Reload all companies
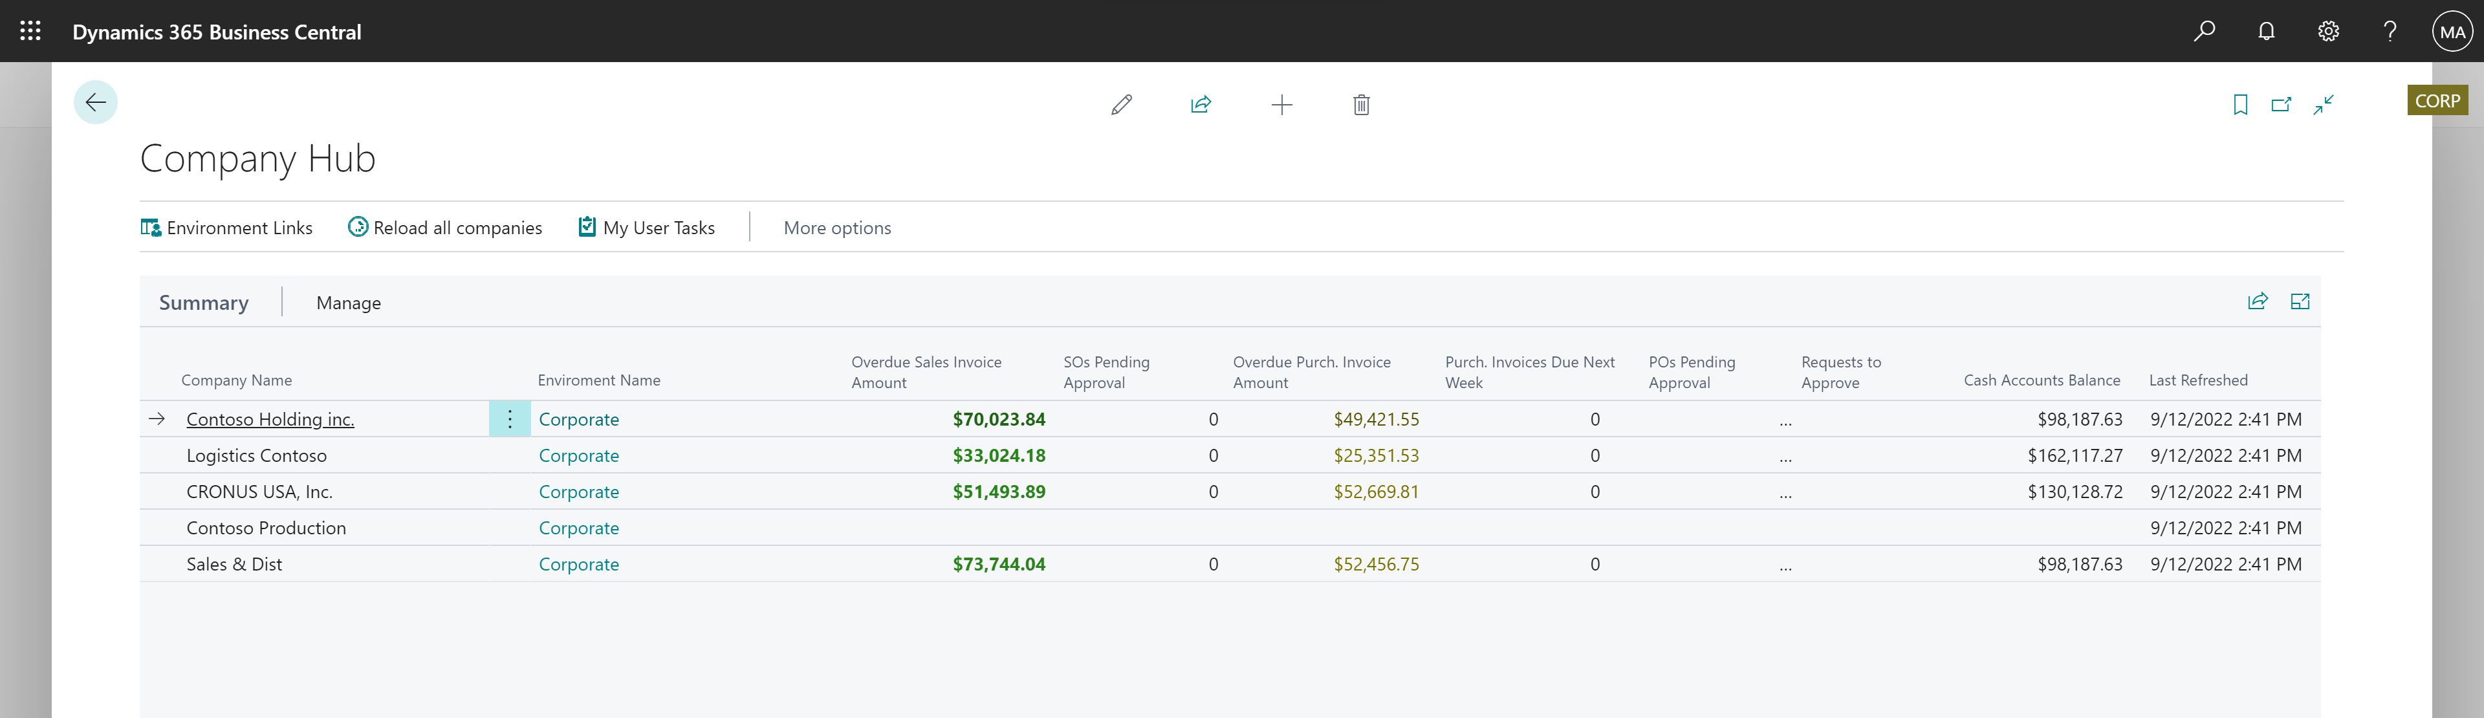The height and width of the screenshot is (718, 2484). tap(444, 228)
